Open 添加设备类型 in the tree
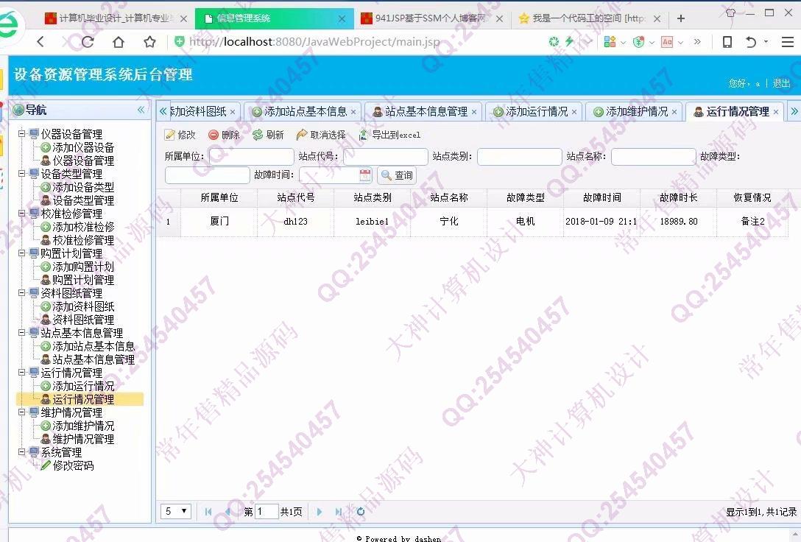 [x=83, y=188]
